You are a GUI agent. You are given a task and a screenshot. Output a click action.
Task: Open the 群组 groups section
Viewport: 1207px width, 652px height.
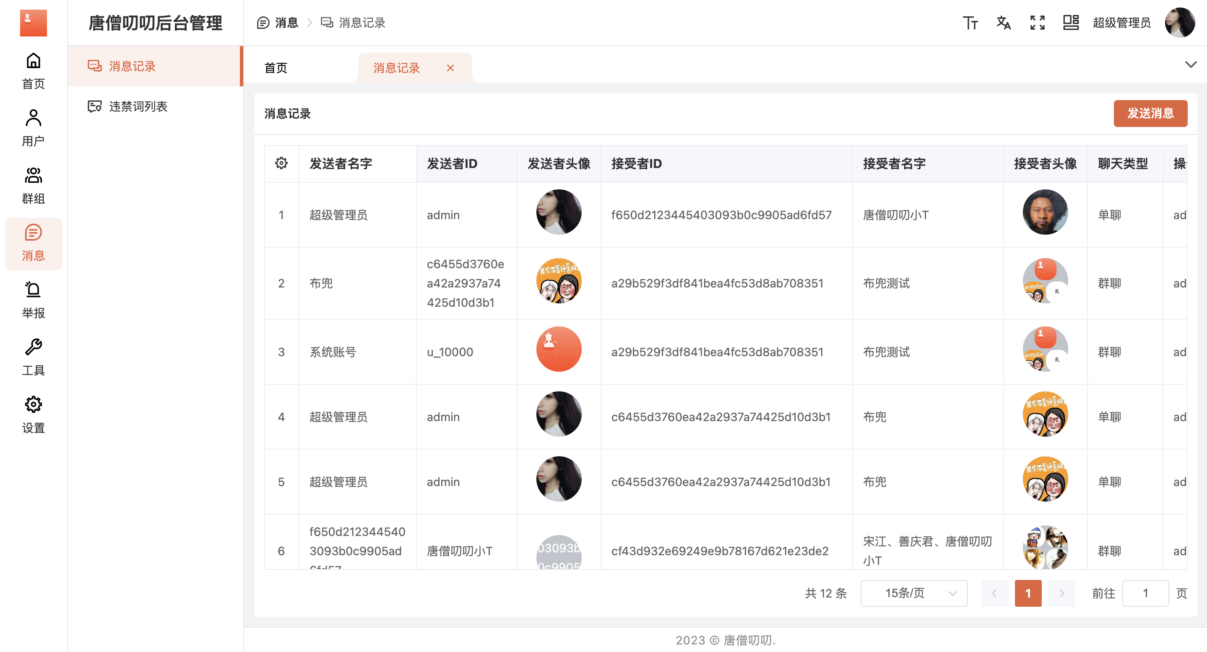[33, 185]
